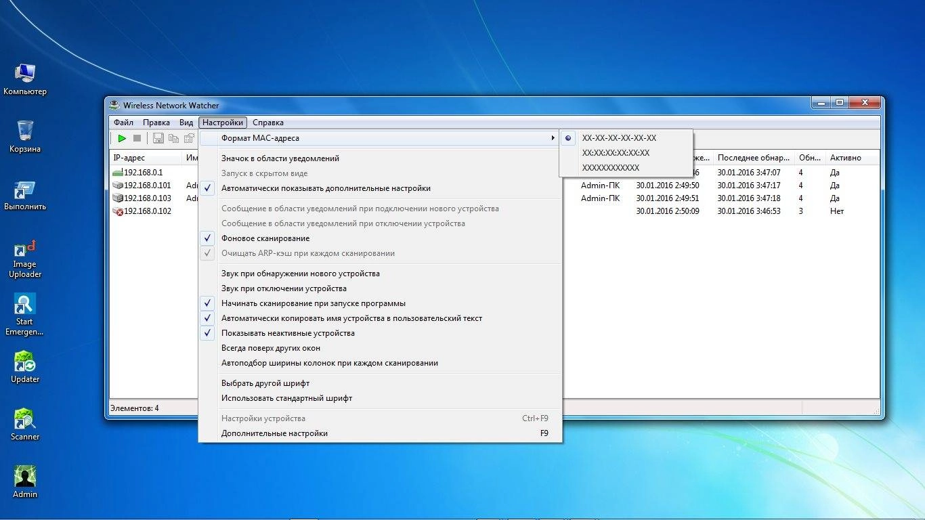Enable Значок в области уведомлений
The image size is (925, 520).
coord(380,158)
